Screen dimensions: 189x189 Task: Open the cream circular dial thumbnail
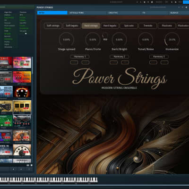(22, 150)
